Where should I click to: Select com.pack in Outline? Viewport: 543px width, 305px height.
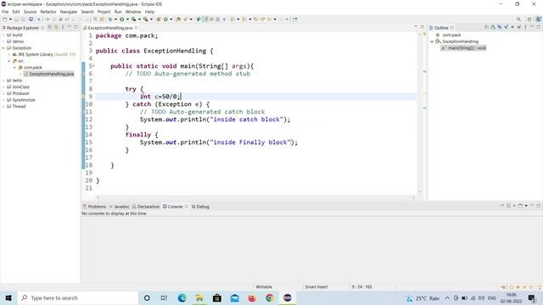tap(451, 35)
